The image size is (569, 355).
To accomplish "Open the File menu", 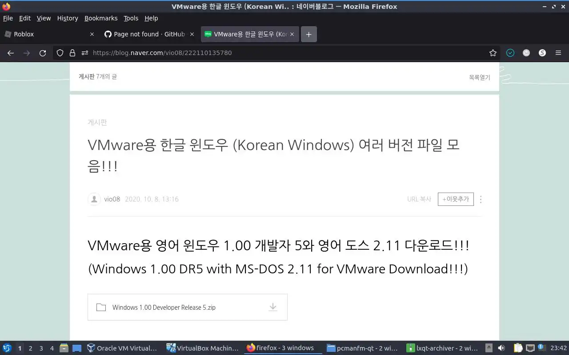I will coord(8,18).
